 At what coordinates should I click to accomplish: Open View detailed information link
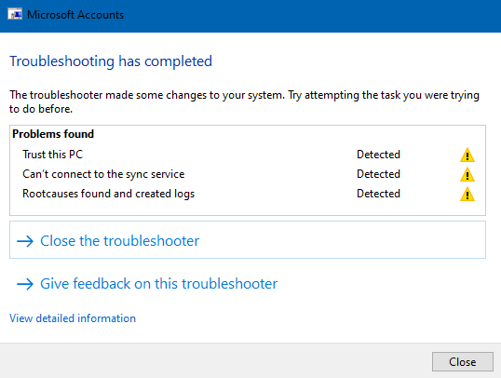click(x=73, y=318)
